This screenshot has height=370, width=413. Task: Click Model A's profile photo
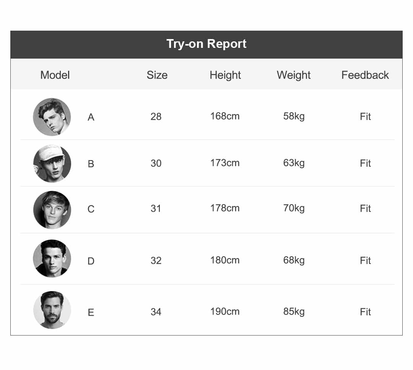(x=52, y=117)
